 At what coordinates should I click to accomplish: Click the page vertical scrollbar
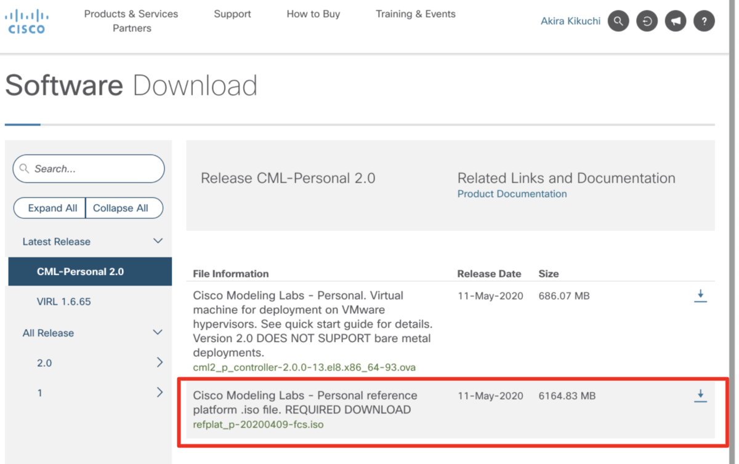point(732,232)
